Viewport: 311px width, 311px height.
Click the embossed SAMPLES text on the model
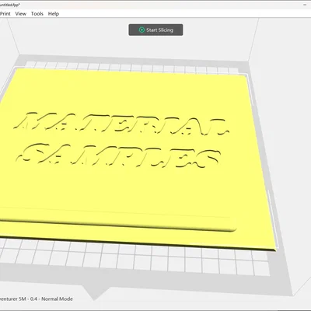click(x=118, y=155)
